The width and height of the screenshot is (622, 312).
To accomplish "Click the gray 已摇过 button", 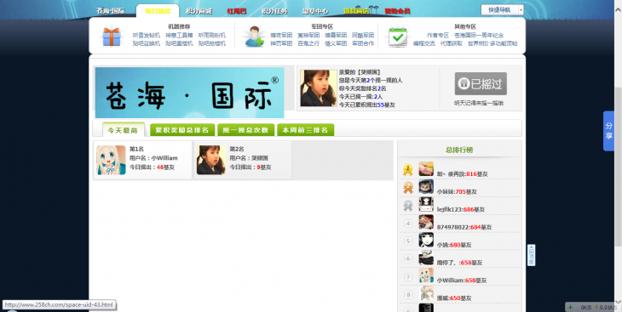I will click(x=481, y=83).
